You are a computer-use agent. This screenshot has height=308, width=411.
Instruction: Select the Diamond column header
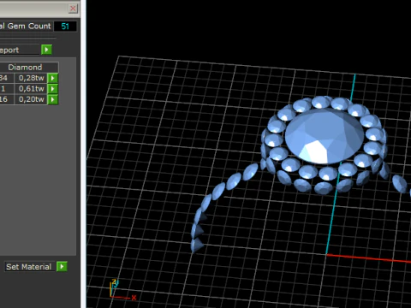tap(28, 68)
